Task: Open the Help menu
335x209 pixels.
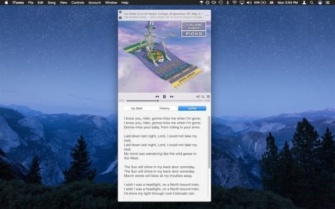Action: 125,3
